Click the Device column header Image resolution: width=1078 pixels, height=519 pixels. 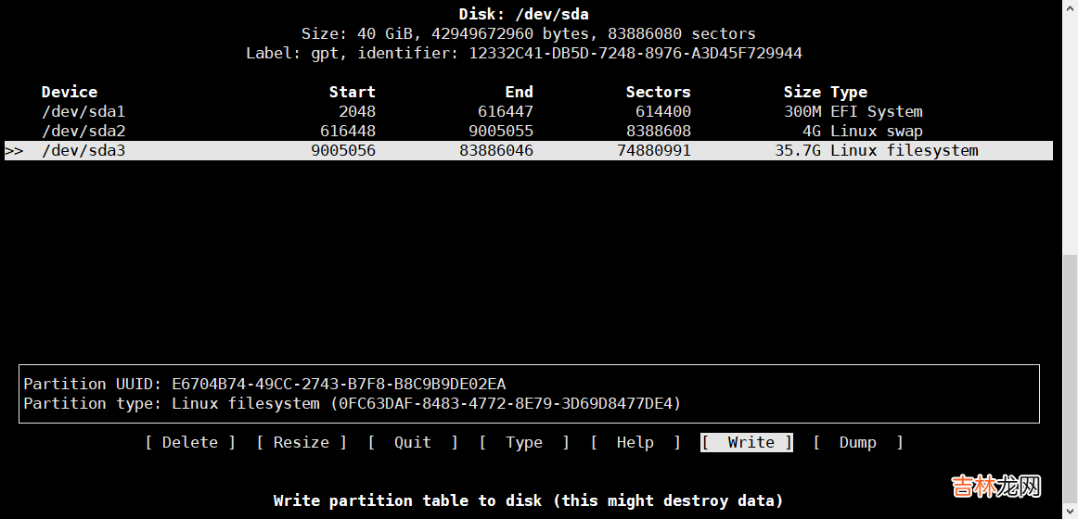point(70,93)
